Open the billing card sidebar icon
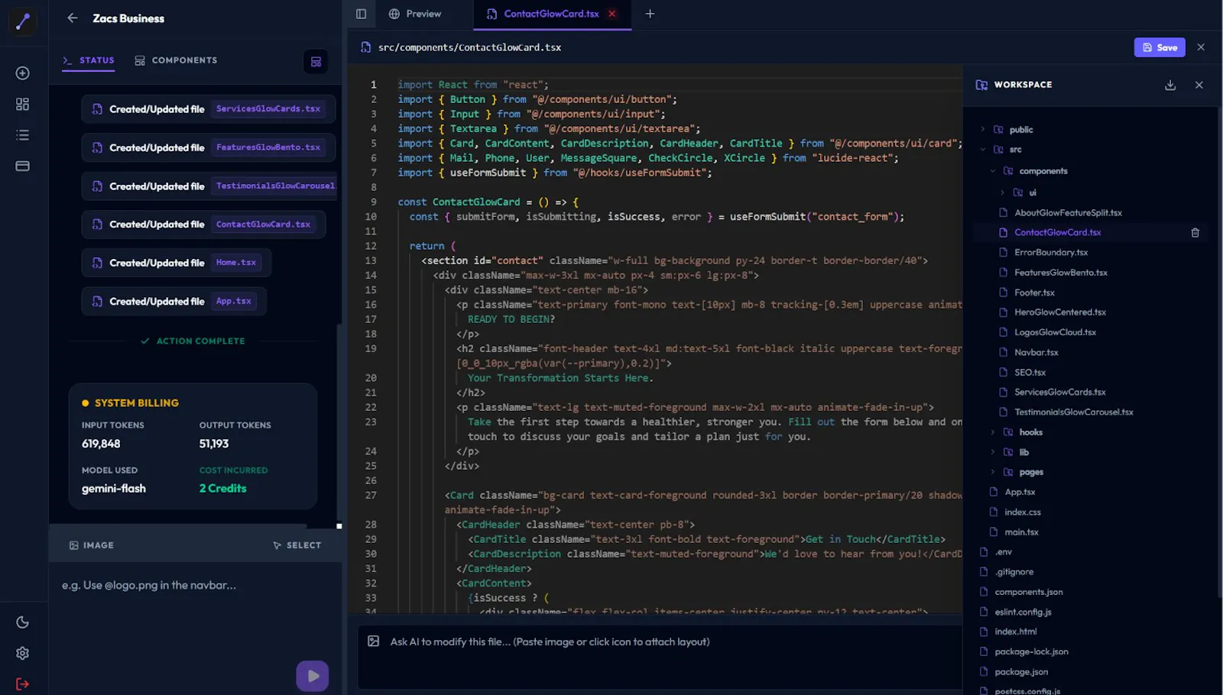 23,166
